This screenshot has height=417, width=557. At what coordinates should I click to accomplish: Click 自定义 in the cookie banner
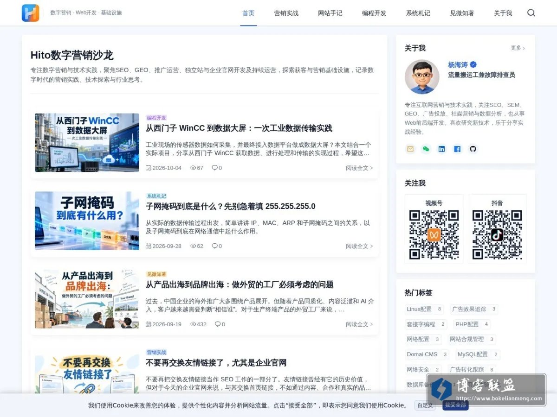tap(425, 405)
